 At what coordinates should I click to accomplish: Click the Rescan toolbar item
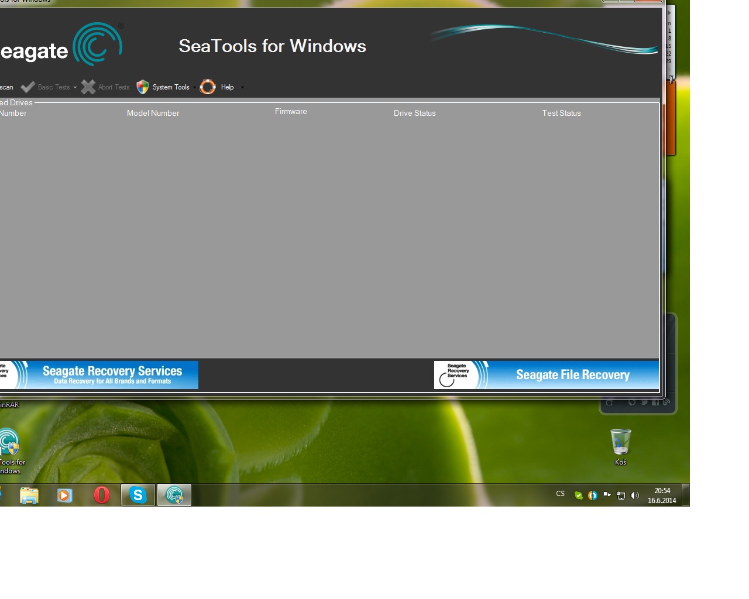6,87
